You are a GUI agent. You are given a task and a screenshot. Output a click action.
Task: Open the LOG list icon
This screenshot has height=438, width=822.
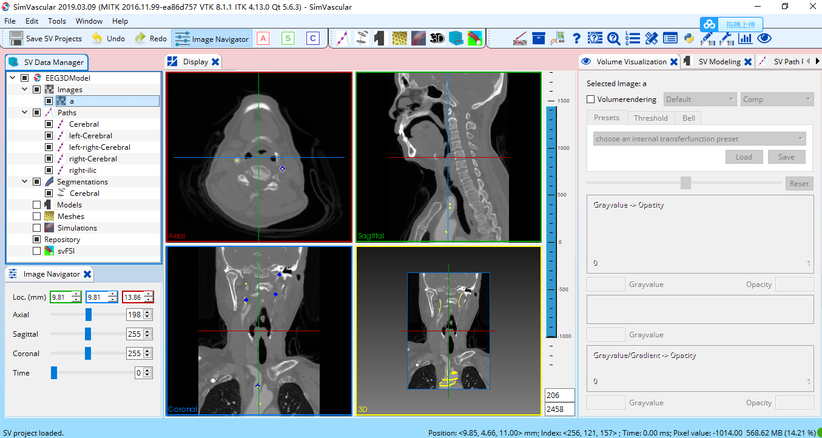pyautogui.click(x=633, y=38)
